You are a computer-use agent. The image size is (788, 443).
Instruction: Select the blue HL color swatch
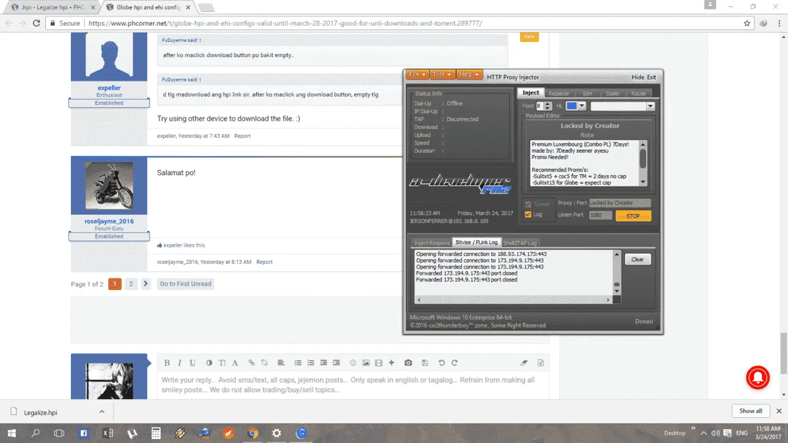pyautogui.click(x=572, y=106)
